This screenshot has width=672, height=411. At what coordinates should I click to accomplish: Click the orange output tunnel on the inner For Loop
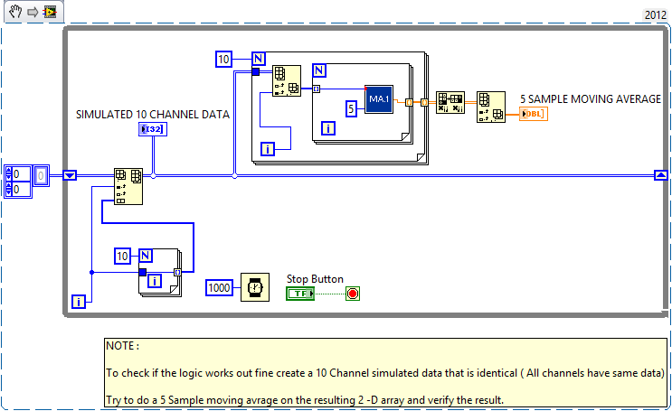(409, 103)
